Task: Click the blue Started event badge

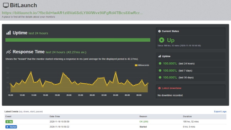Action: 11,127
